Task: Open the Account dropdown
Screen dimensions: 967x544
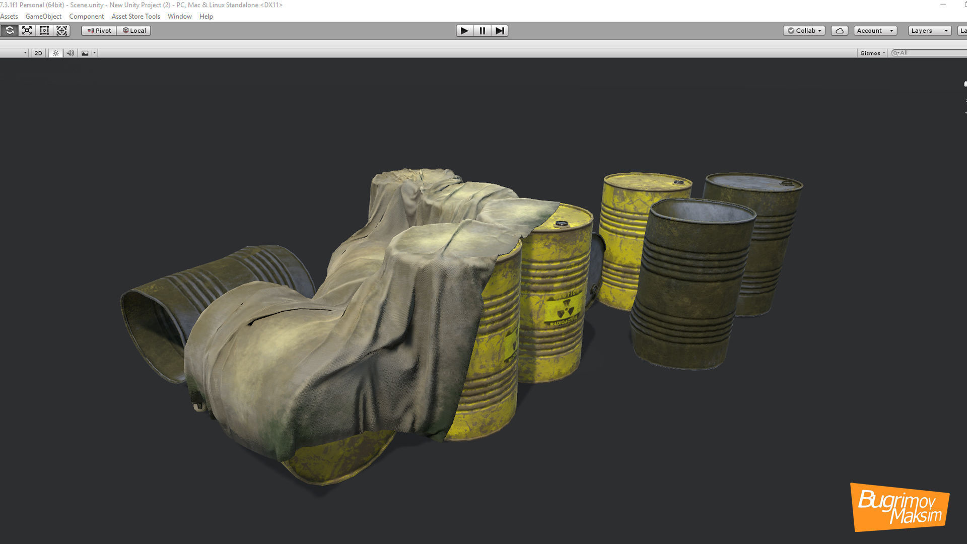Action: pos(875,31)
